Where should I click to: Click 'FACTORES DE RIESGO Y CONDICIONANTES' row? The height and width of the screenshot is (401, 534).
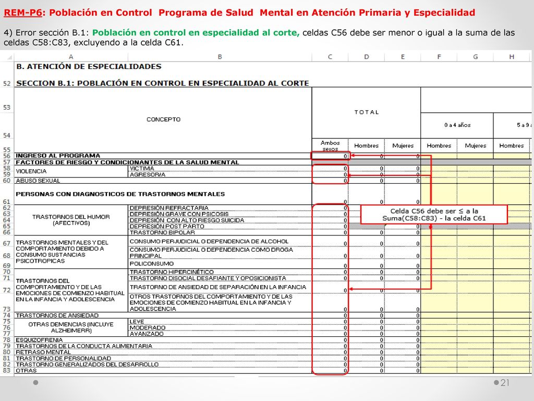click(127, 162)
